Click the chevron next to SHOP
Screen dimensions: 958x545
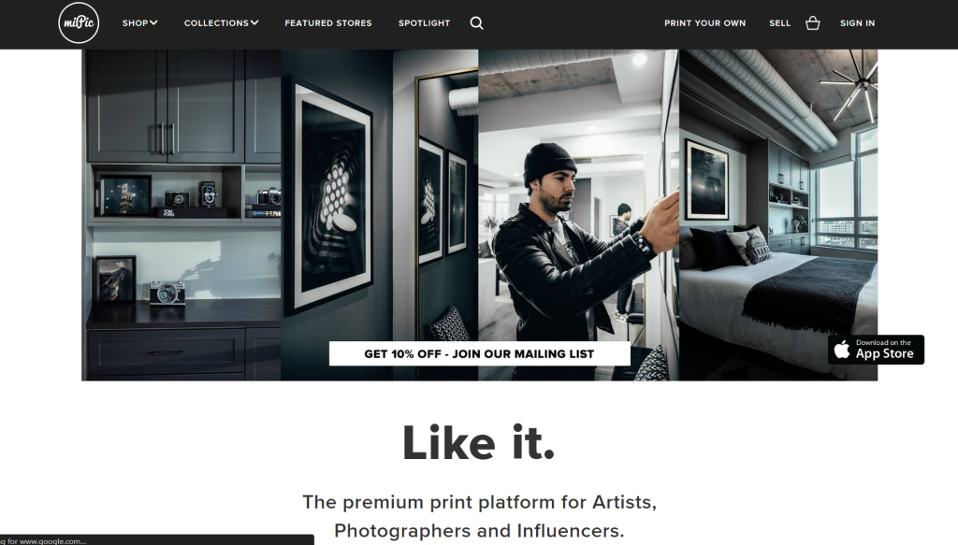pos(154,22)
